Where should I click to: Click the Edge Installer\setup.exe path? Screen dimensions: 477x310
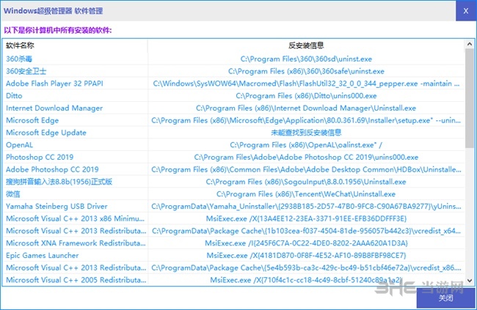[306, 120]
